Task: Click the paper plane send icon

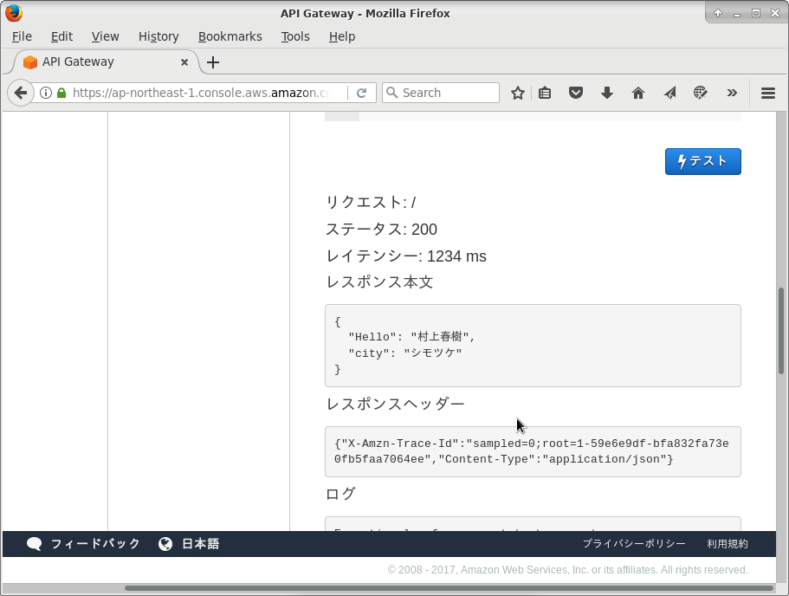Action: 669,93
